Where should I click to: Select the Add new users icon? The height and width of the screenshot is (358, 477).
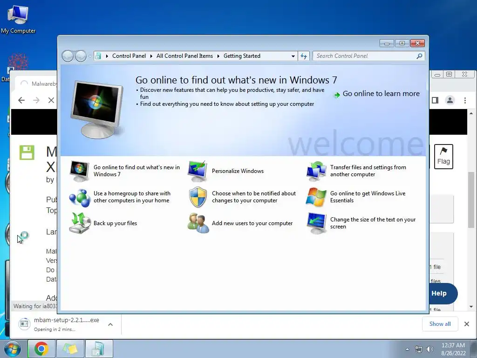point(198,223)
